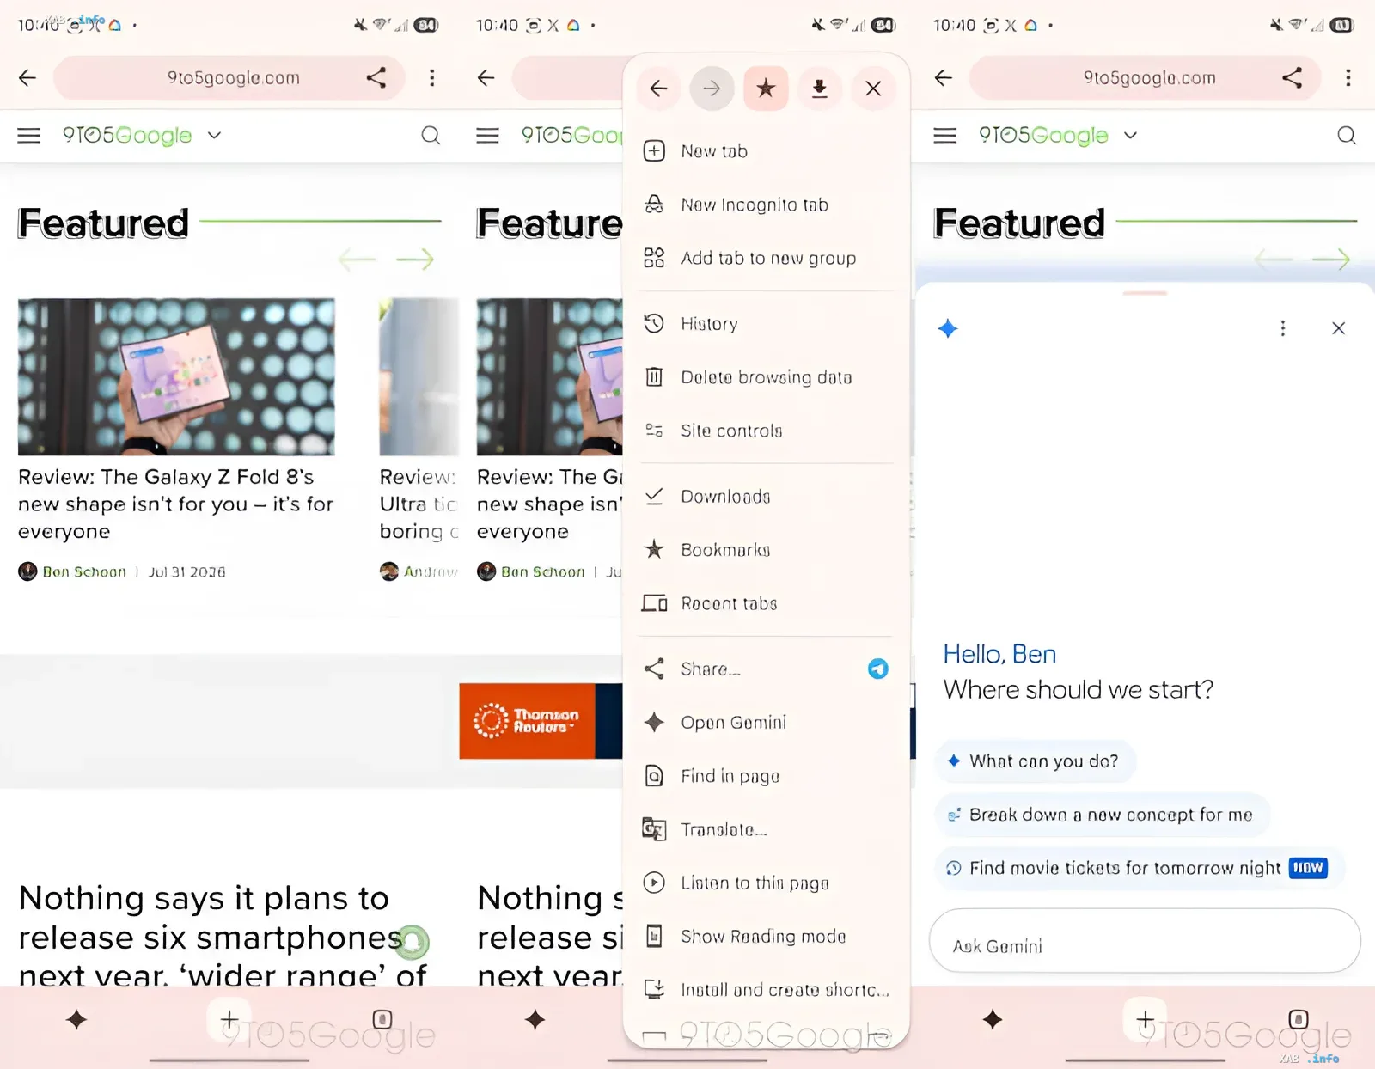This screenshot has width=1375, height=1069.
Task: Expand the 9to5Google chevron dropdown in the right screen
Action: [1131, 135]
